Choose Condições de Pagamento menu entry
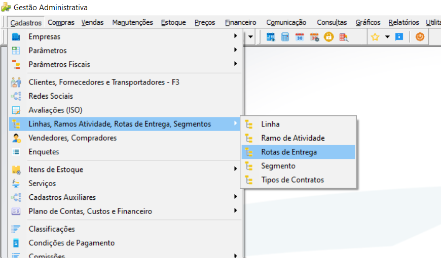 point(125,243)
